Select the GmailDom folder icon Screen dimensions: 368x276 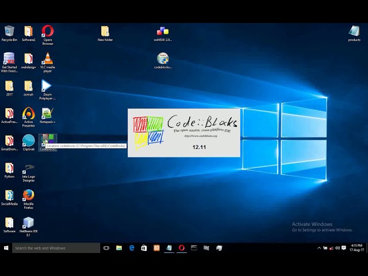tap(9, 143)
